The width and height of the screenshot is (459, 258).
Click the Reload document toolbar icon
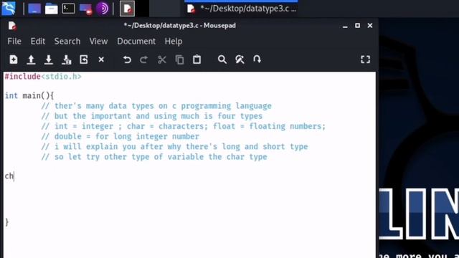pyautogui.click(x=84, y=59)
